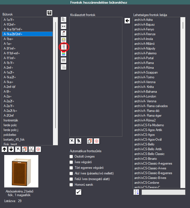Screen dimensions: 190x208
Task: Toggle the Íves végzáró checkbox
Action: tap(71, 162)
